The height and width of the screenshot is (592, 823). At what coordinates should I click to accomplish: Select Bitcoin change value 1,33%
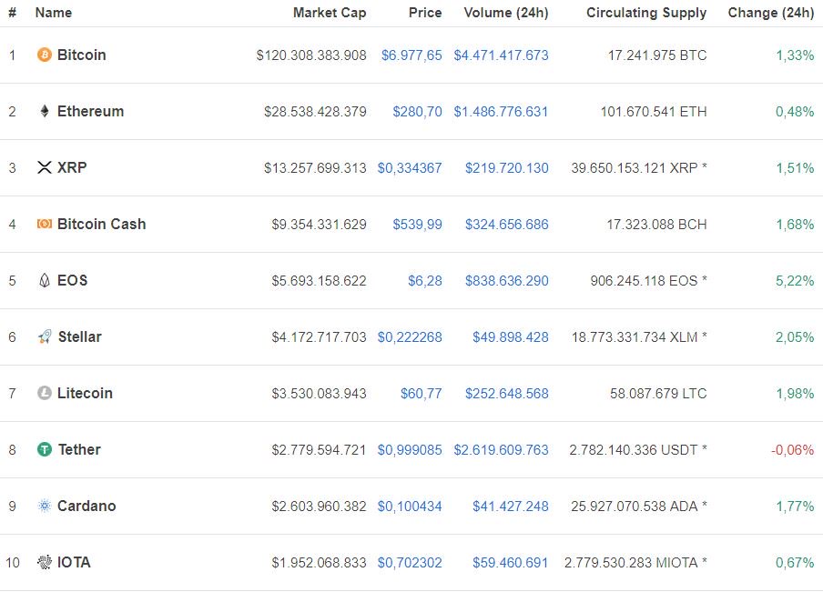(795, 55)
